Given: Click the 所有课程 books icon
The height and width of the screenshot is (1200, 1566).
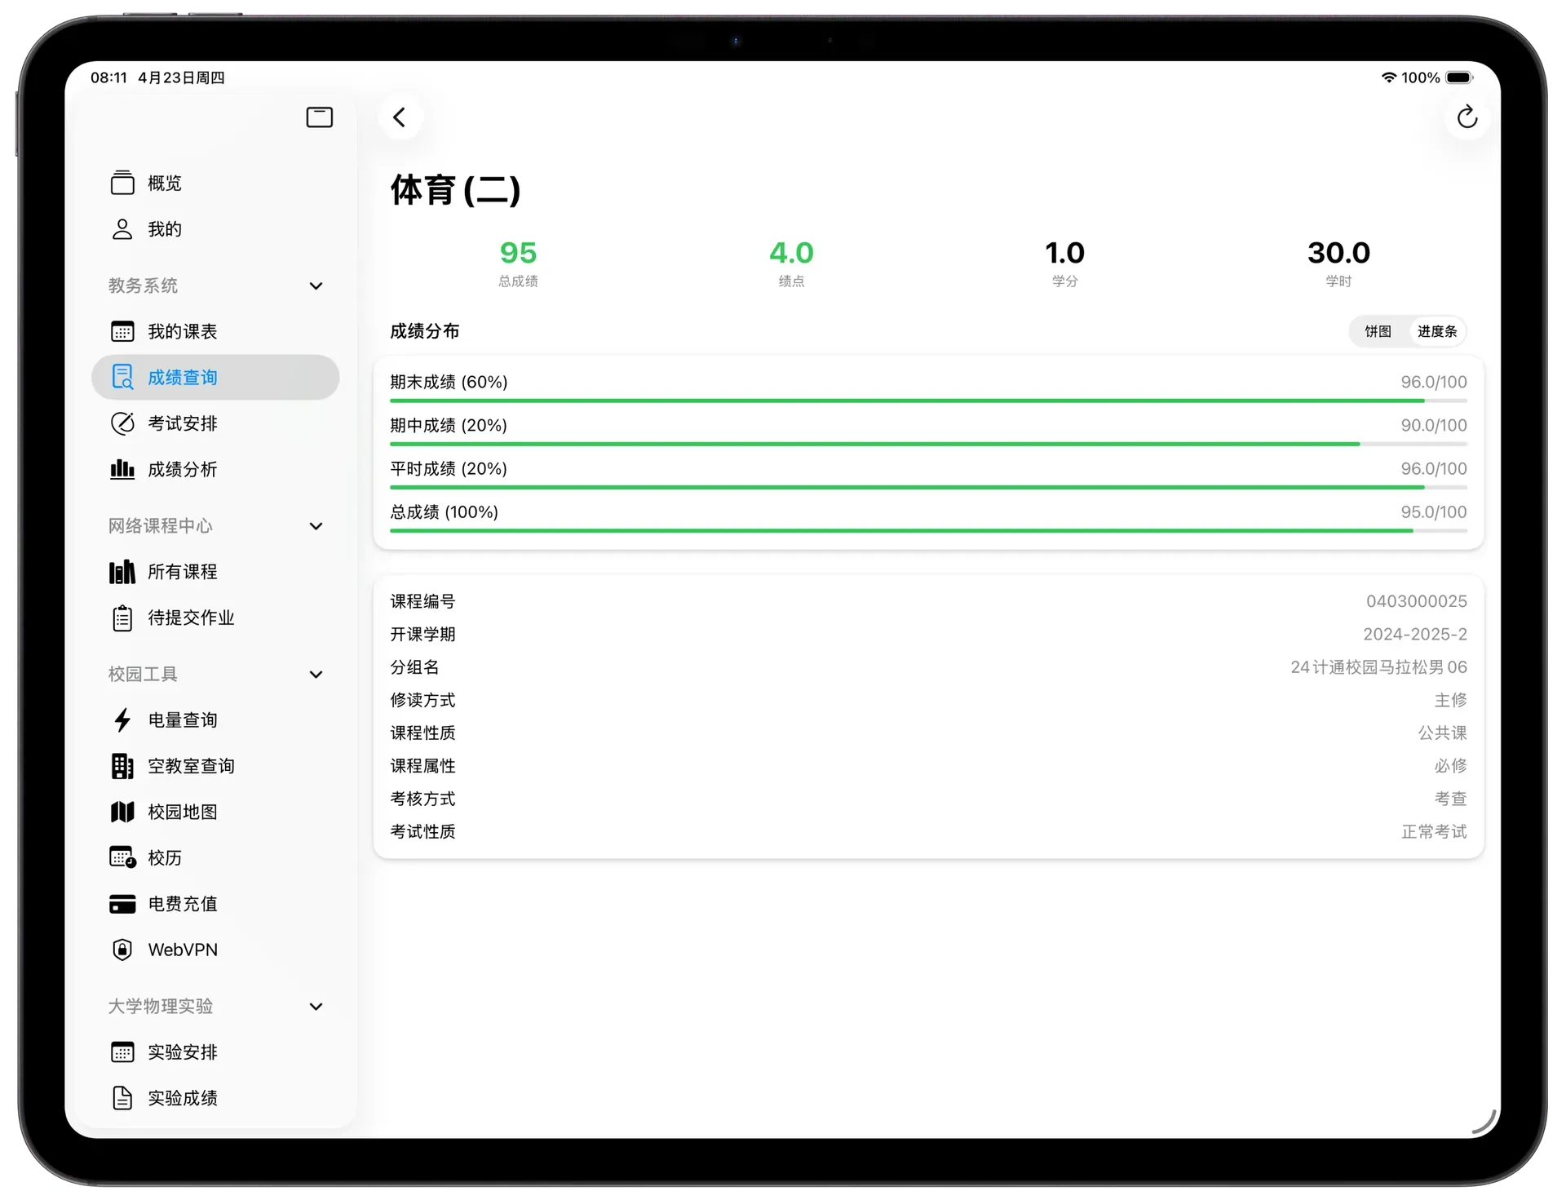Looking at the screenshot, I should 122,572.
